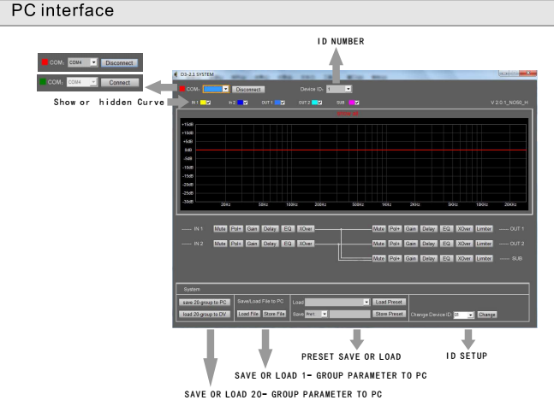Open Delay settings for SUB output
The height and width of the screenshot is (406, 554).
point(429,258)
